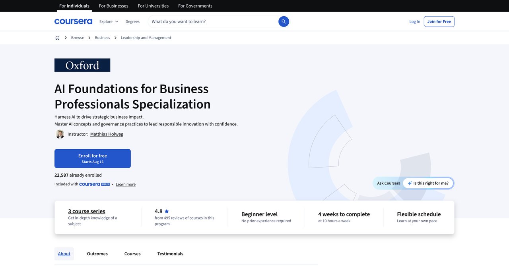
Task: Click the blue rating star icon
Action: coord(167,211)
